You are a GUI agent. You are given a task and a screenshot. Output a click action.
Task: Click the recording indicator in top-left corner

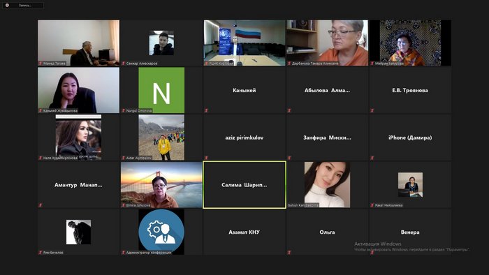tap(22, 6)
